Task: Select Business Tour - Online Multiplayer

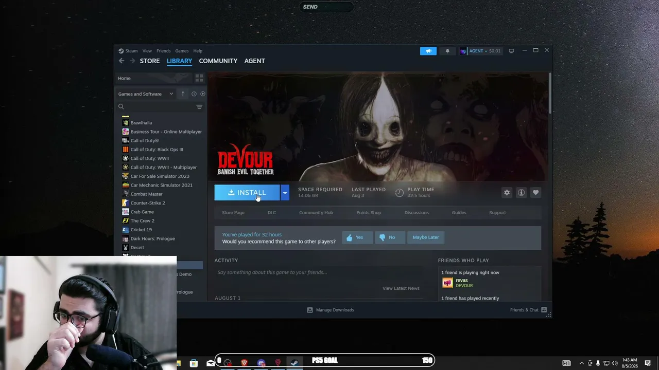Action: (x=166, y=132)
